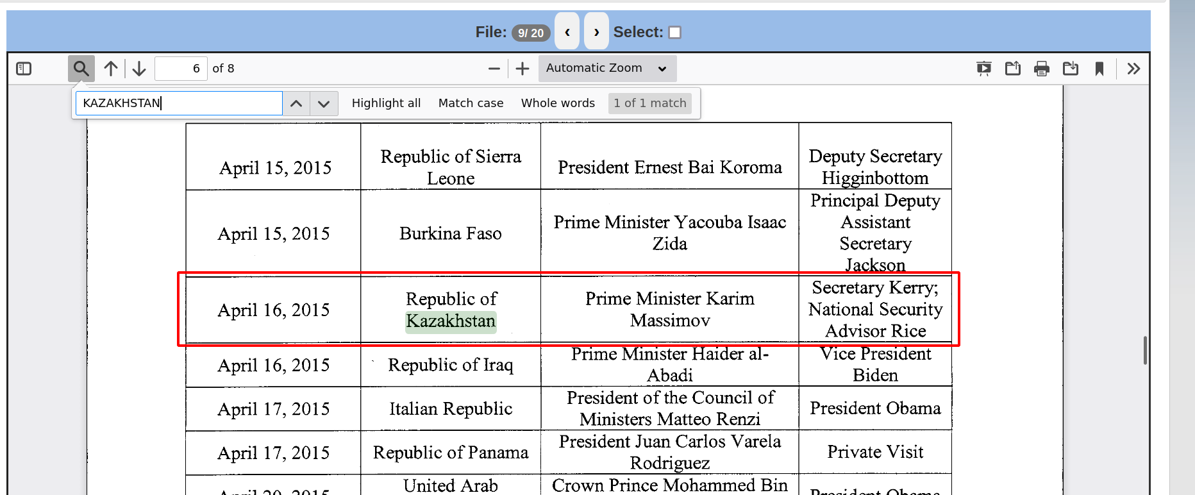
Task: Go to next file with right chevron
Action: click(596, 31)
